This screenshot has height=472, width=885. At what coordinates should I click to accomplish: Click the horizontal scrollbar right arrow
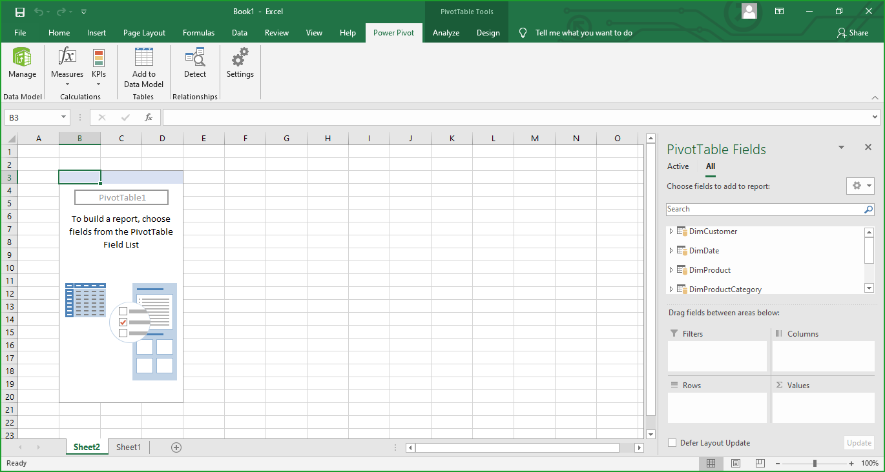pos(639,447)
